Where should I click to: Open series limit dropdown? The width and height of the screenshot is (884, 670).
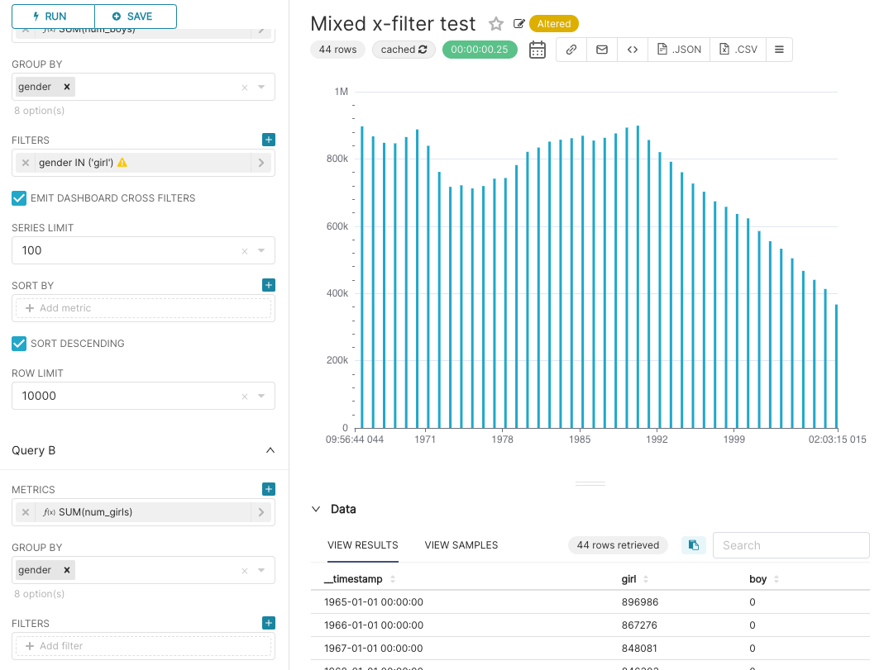tap(261, 250)
